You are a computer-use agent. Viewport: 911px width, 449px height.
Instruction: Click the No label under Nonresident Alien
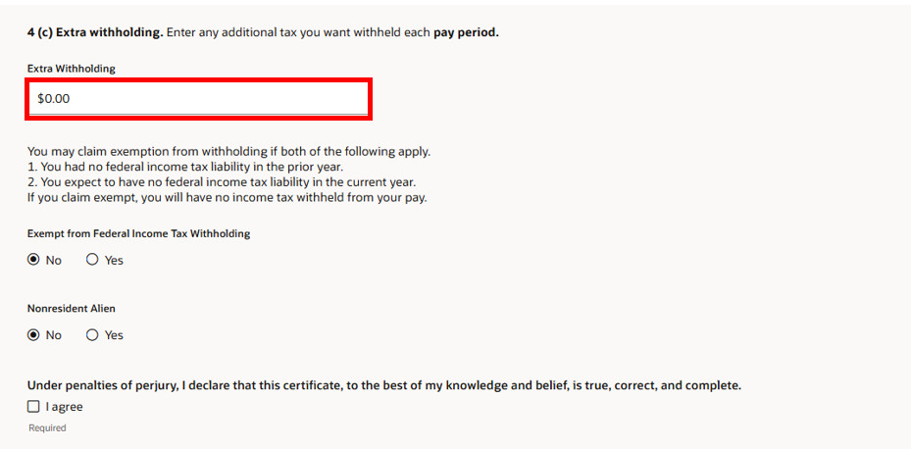(x=54, y=335)
